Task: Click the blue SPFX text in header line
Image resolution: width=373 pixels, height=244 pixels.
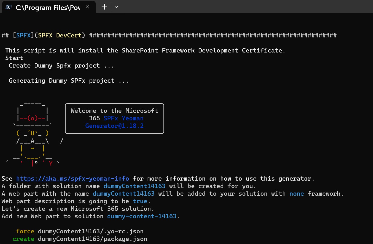Action: 23,35
